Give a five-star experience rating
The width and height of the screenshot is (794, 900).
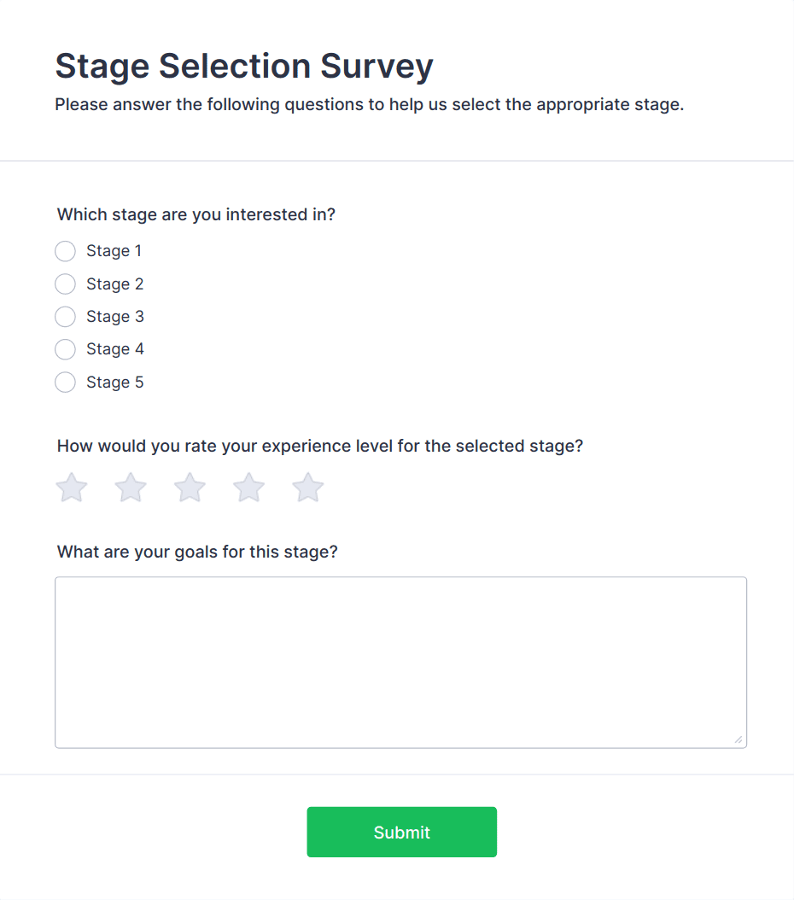[x=308, y=488]
